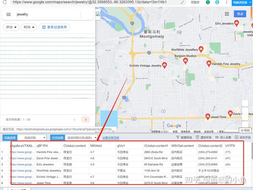Image resolution: width=253 pixels, height=190 pixels.
Task: Click the Ed's Jewelers map pin
Action: tap(237, 23)
